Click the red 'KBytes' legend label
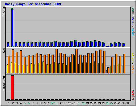The width and height of the screenshot is (136, 106). click(x=133, y=95)
